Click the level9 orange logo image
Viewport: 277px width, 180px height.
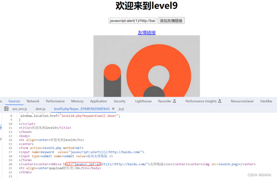click(147, 66)
